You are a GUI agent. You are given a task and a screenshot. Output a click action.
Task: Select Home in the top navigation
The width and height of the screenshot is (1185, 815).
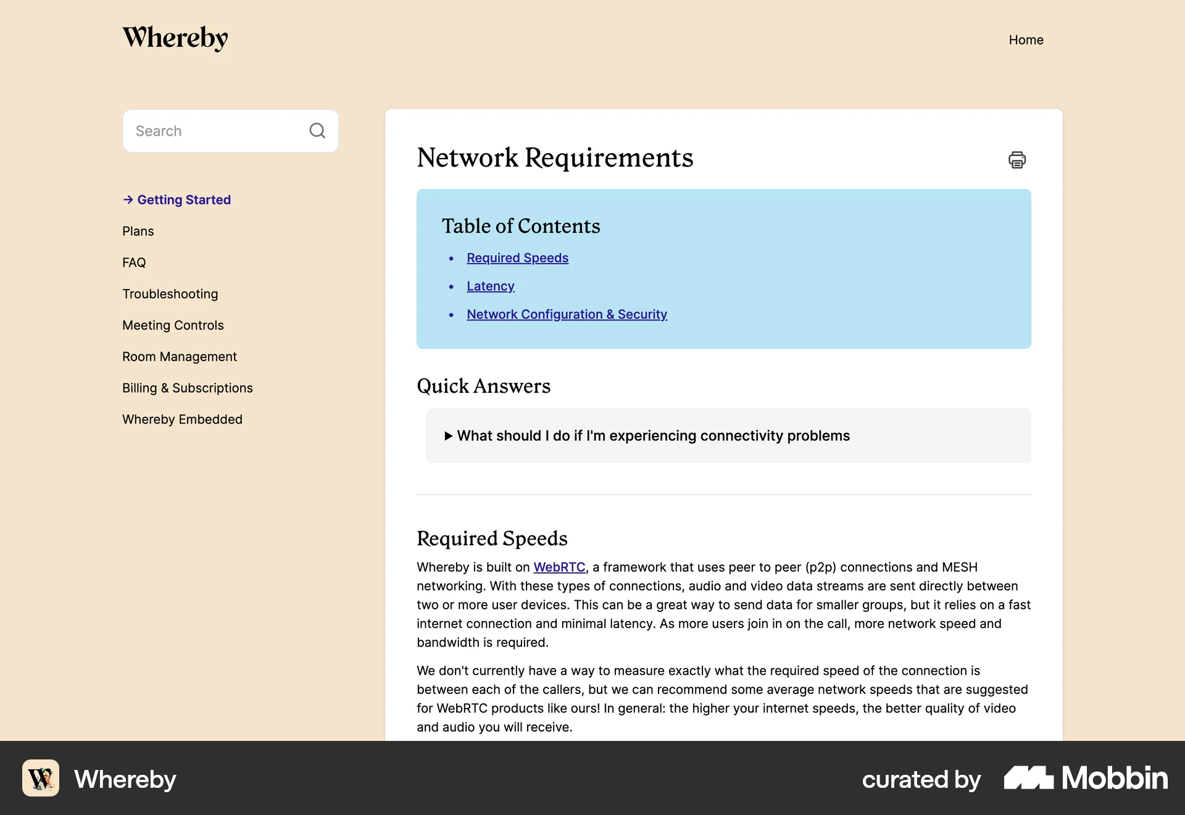[x=1026, y=40]
